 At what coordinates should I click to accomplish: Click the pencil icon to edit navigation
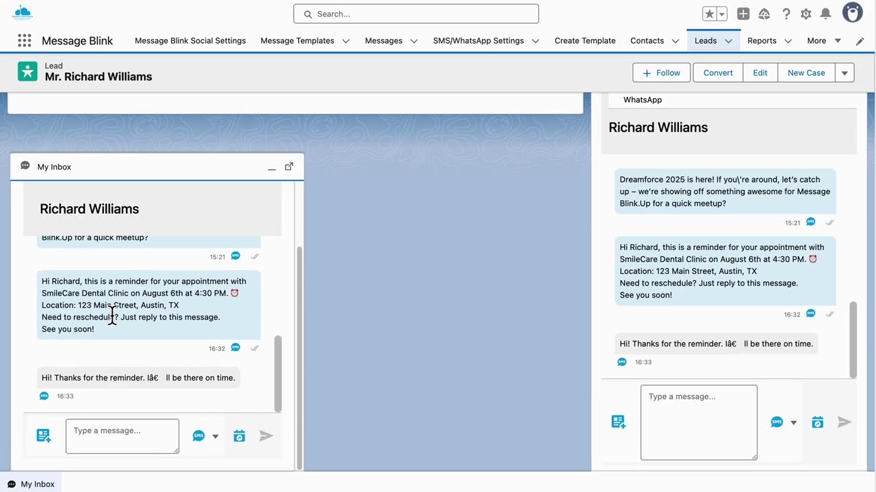[x=860, y=41]
